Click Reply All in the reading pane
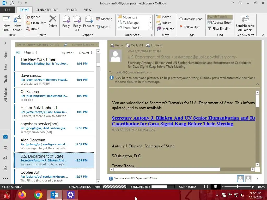Viewport: 267px width, 200px height. pos(134,45)
